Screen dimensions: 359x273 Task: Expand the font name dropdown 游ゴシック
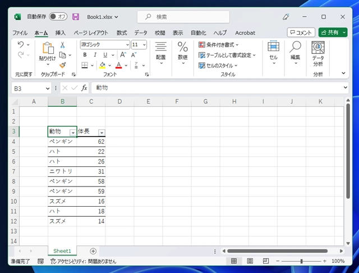click(x=127, y=44)
